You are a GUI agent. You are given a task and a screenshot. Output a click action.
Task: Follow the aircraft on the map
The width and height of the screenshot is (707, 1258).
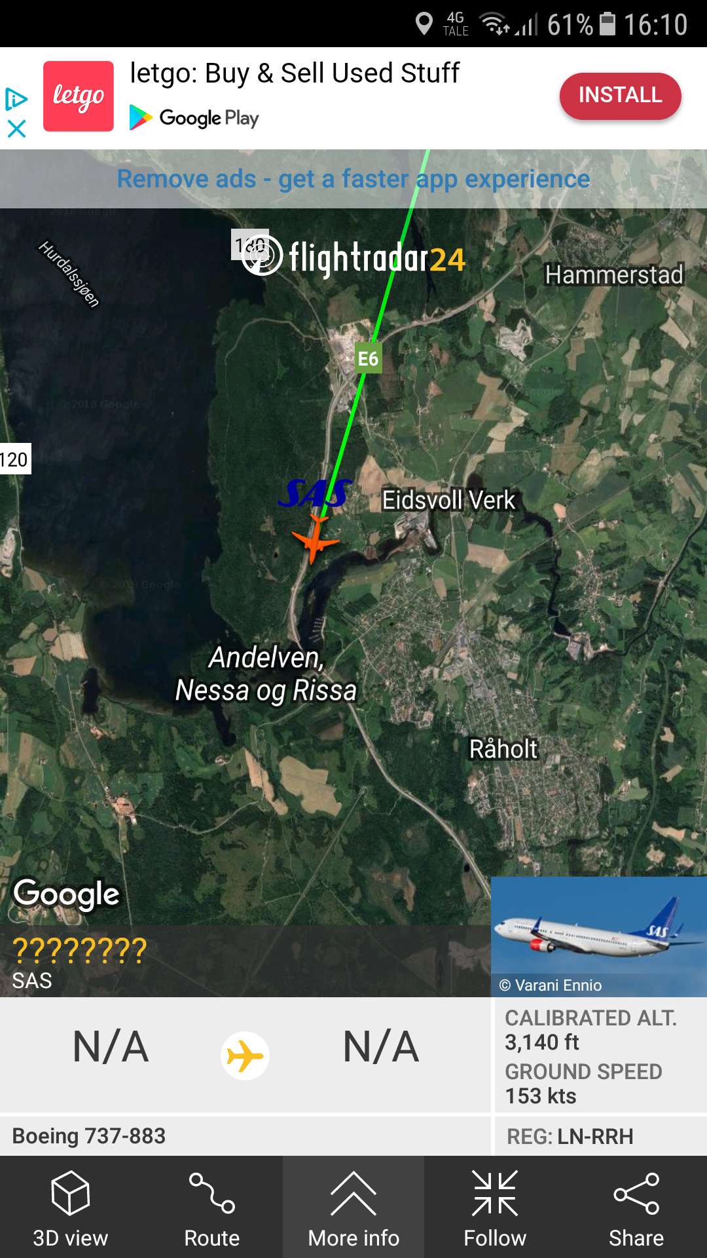click(495, 1208)
